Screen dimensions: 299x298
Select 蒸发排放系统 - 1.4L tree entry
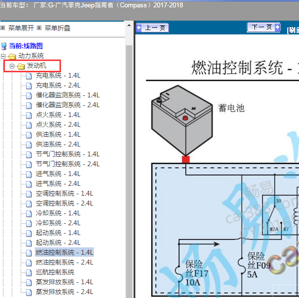(64, 282)
